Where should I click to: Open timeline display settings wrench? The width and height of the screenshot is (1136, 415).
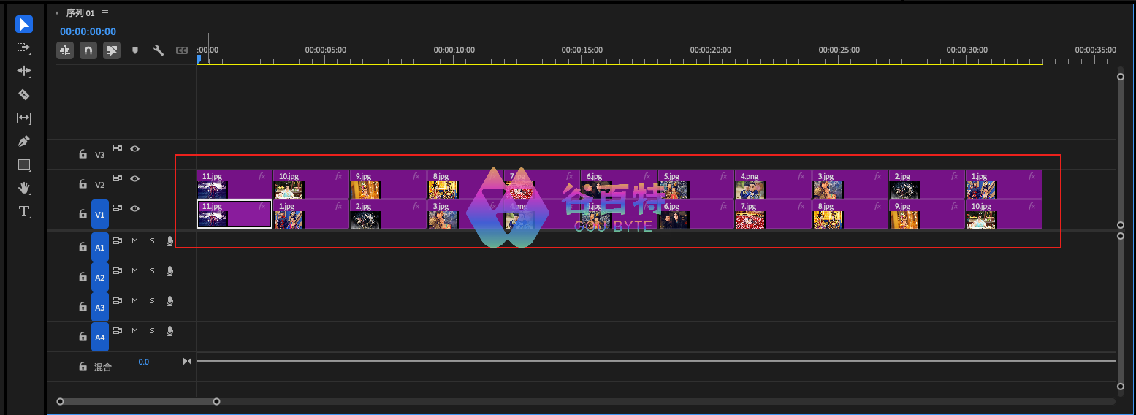click(x=158, y=50)
